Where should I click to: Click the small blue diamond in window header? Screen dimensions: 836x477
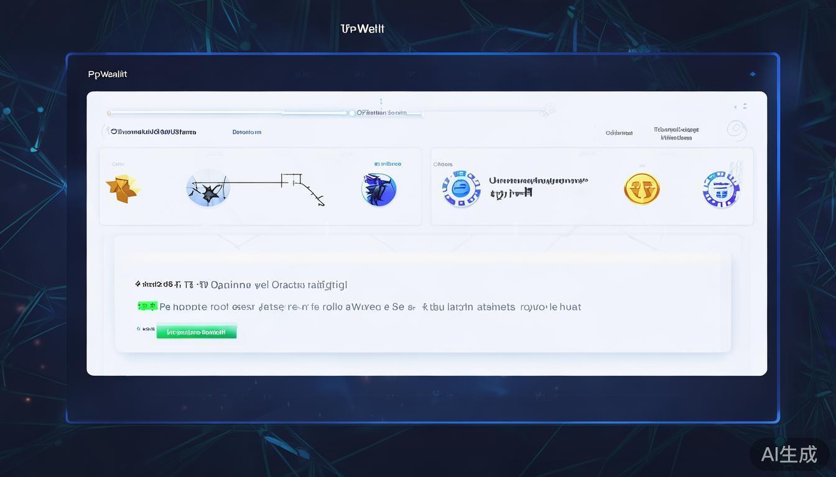click(x=753, y=74)
